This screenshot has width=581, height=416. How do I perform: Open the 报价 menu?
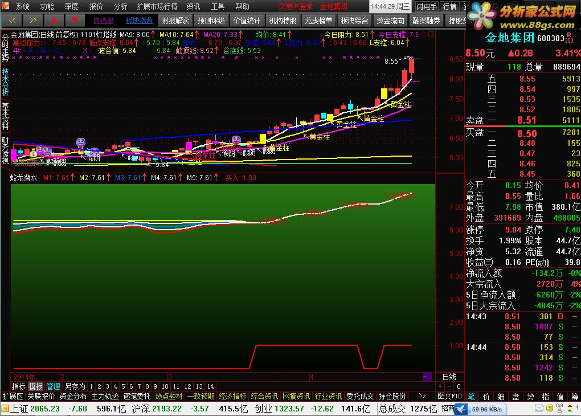[96, 6]
